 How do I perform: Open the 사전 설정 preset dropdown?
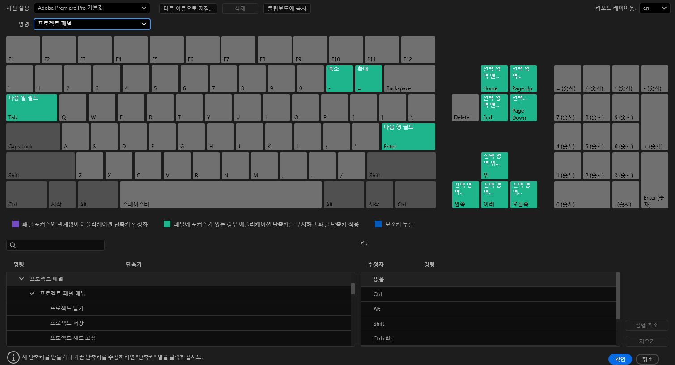pyautogui.click(x=92, y=8)
